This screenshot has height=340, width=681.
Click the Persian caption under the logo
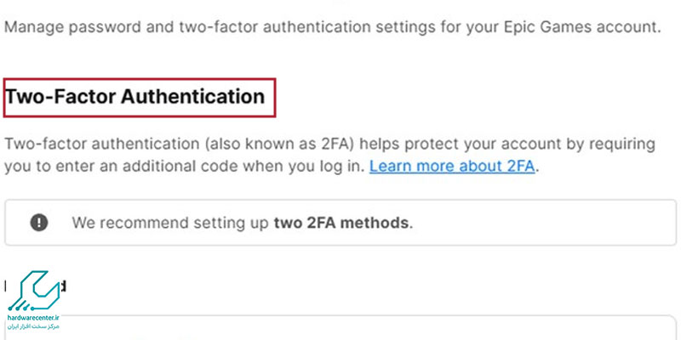click(33, 326)
